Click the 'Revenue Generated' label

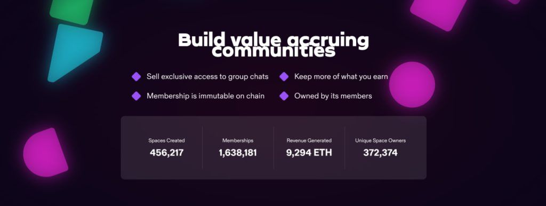tap(309, 140)
